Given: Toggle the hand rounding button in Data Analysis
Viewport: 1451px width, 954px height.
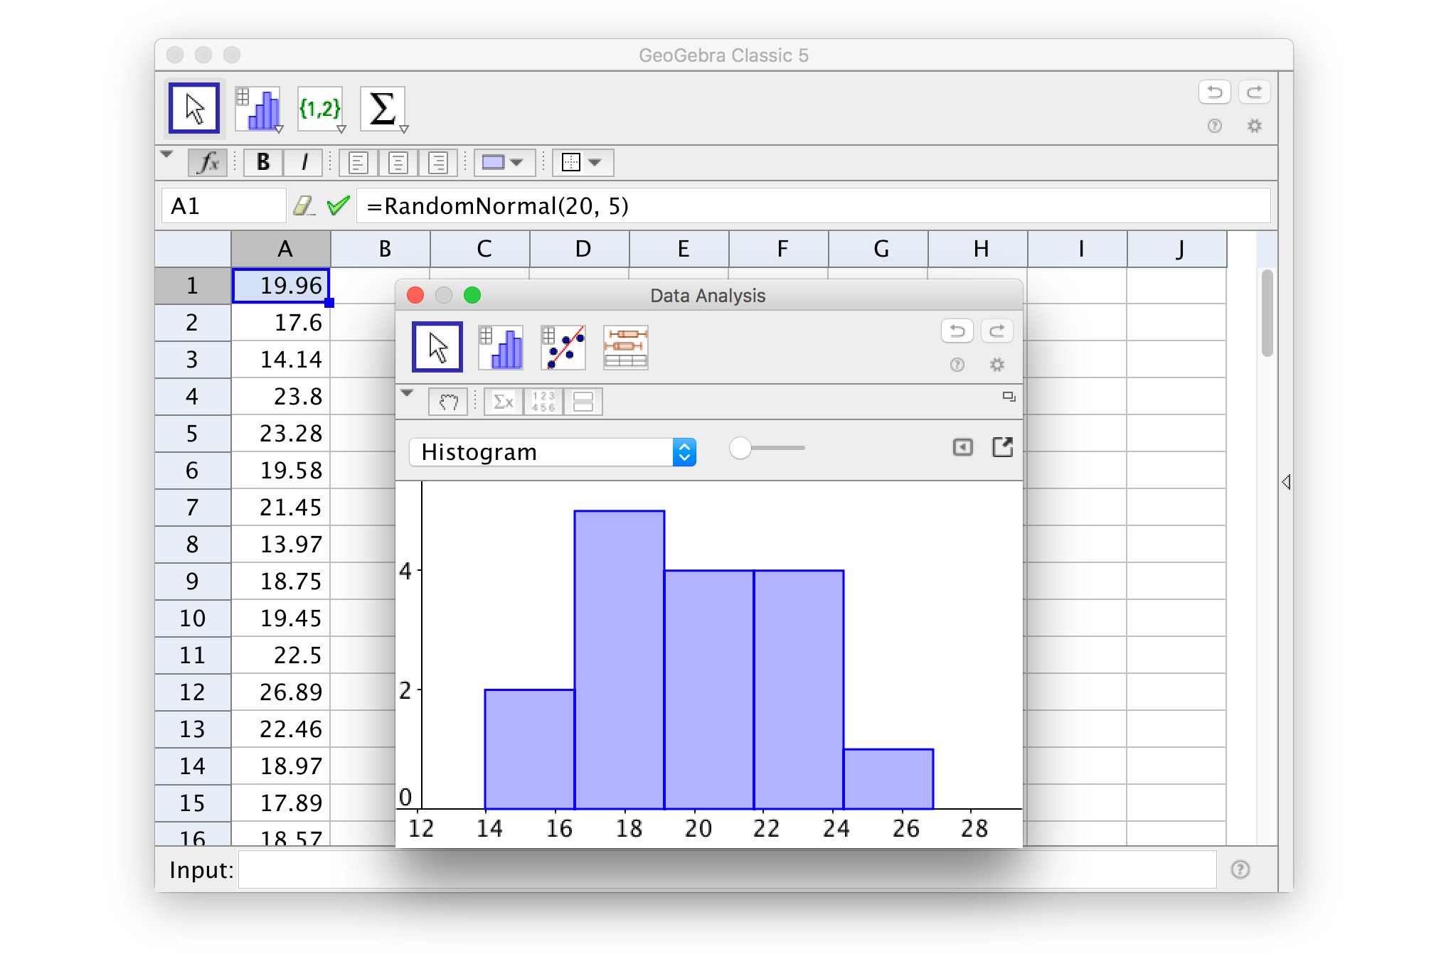Looking at the screenshot, I should tap(448, 402).
